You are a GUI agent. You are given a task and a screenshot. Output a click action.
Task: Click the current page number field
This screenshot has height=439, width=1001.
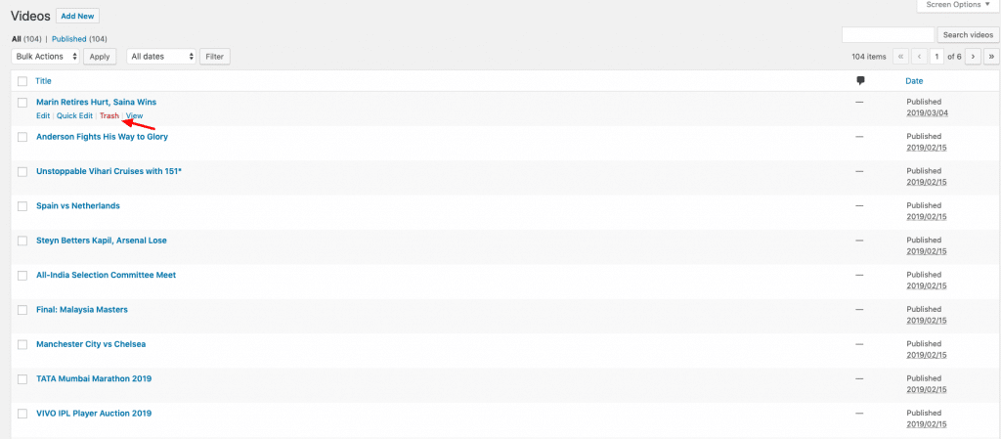[x=937, y=56]
